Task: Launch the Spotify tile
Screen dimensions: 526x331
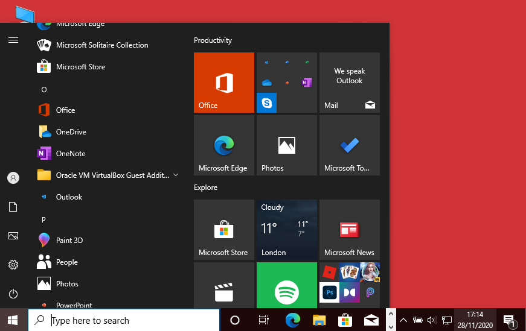Action: 287,285
